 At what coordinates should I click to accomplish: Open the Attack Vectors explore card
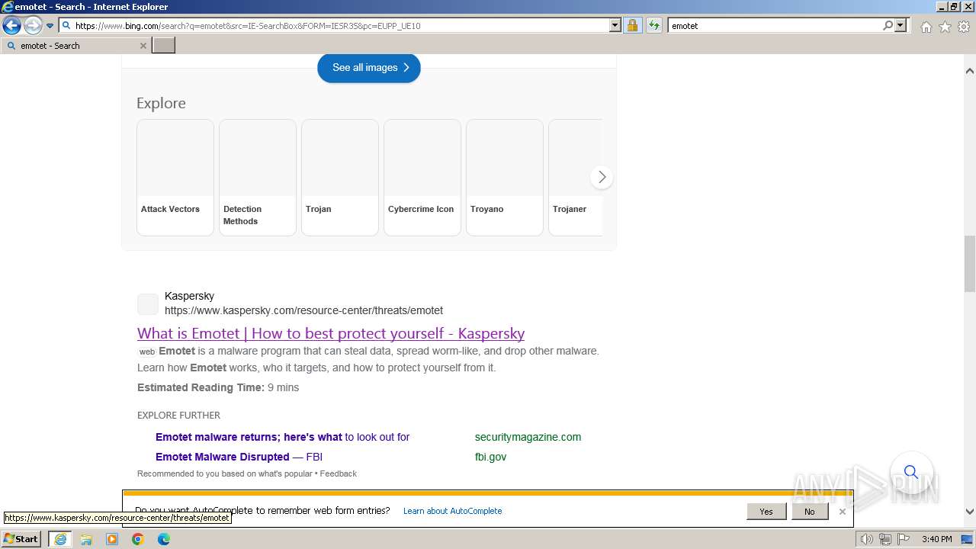click(x=175, y=177)
